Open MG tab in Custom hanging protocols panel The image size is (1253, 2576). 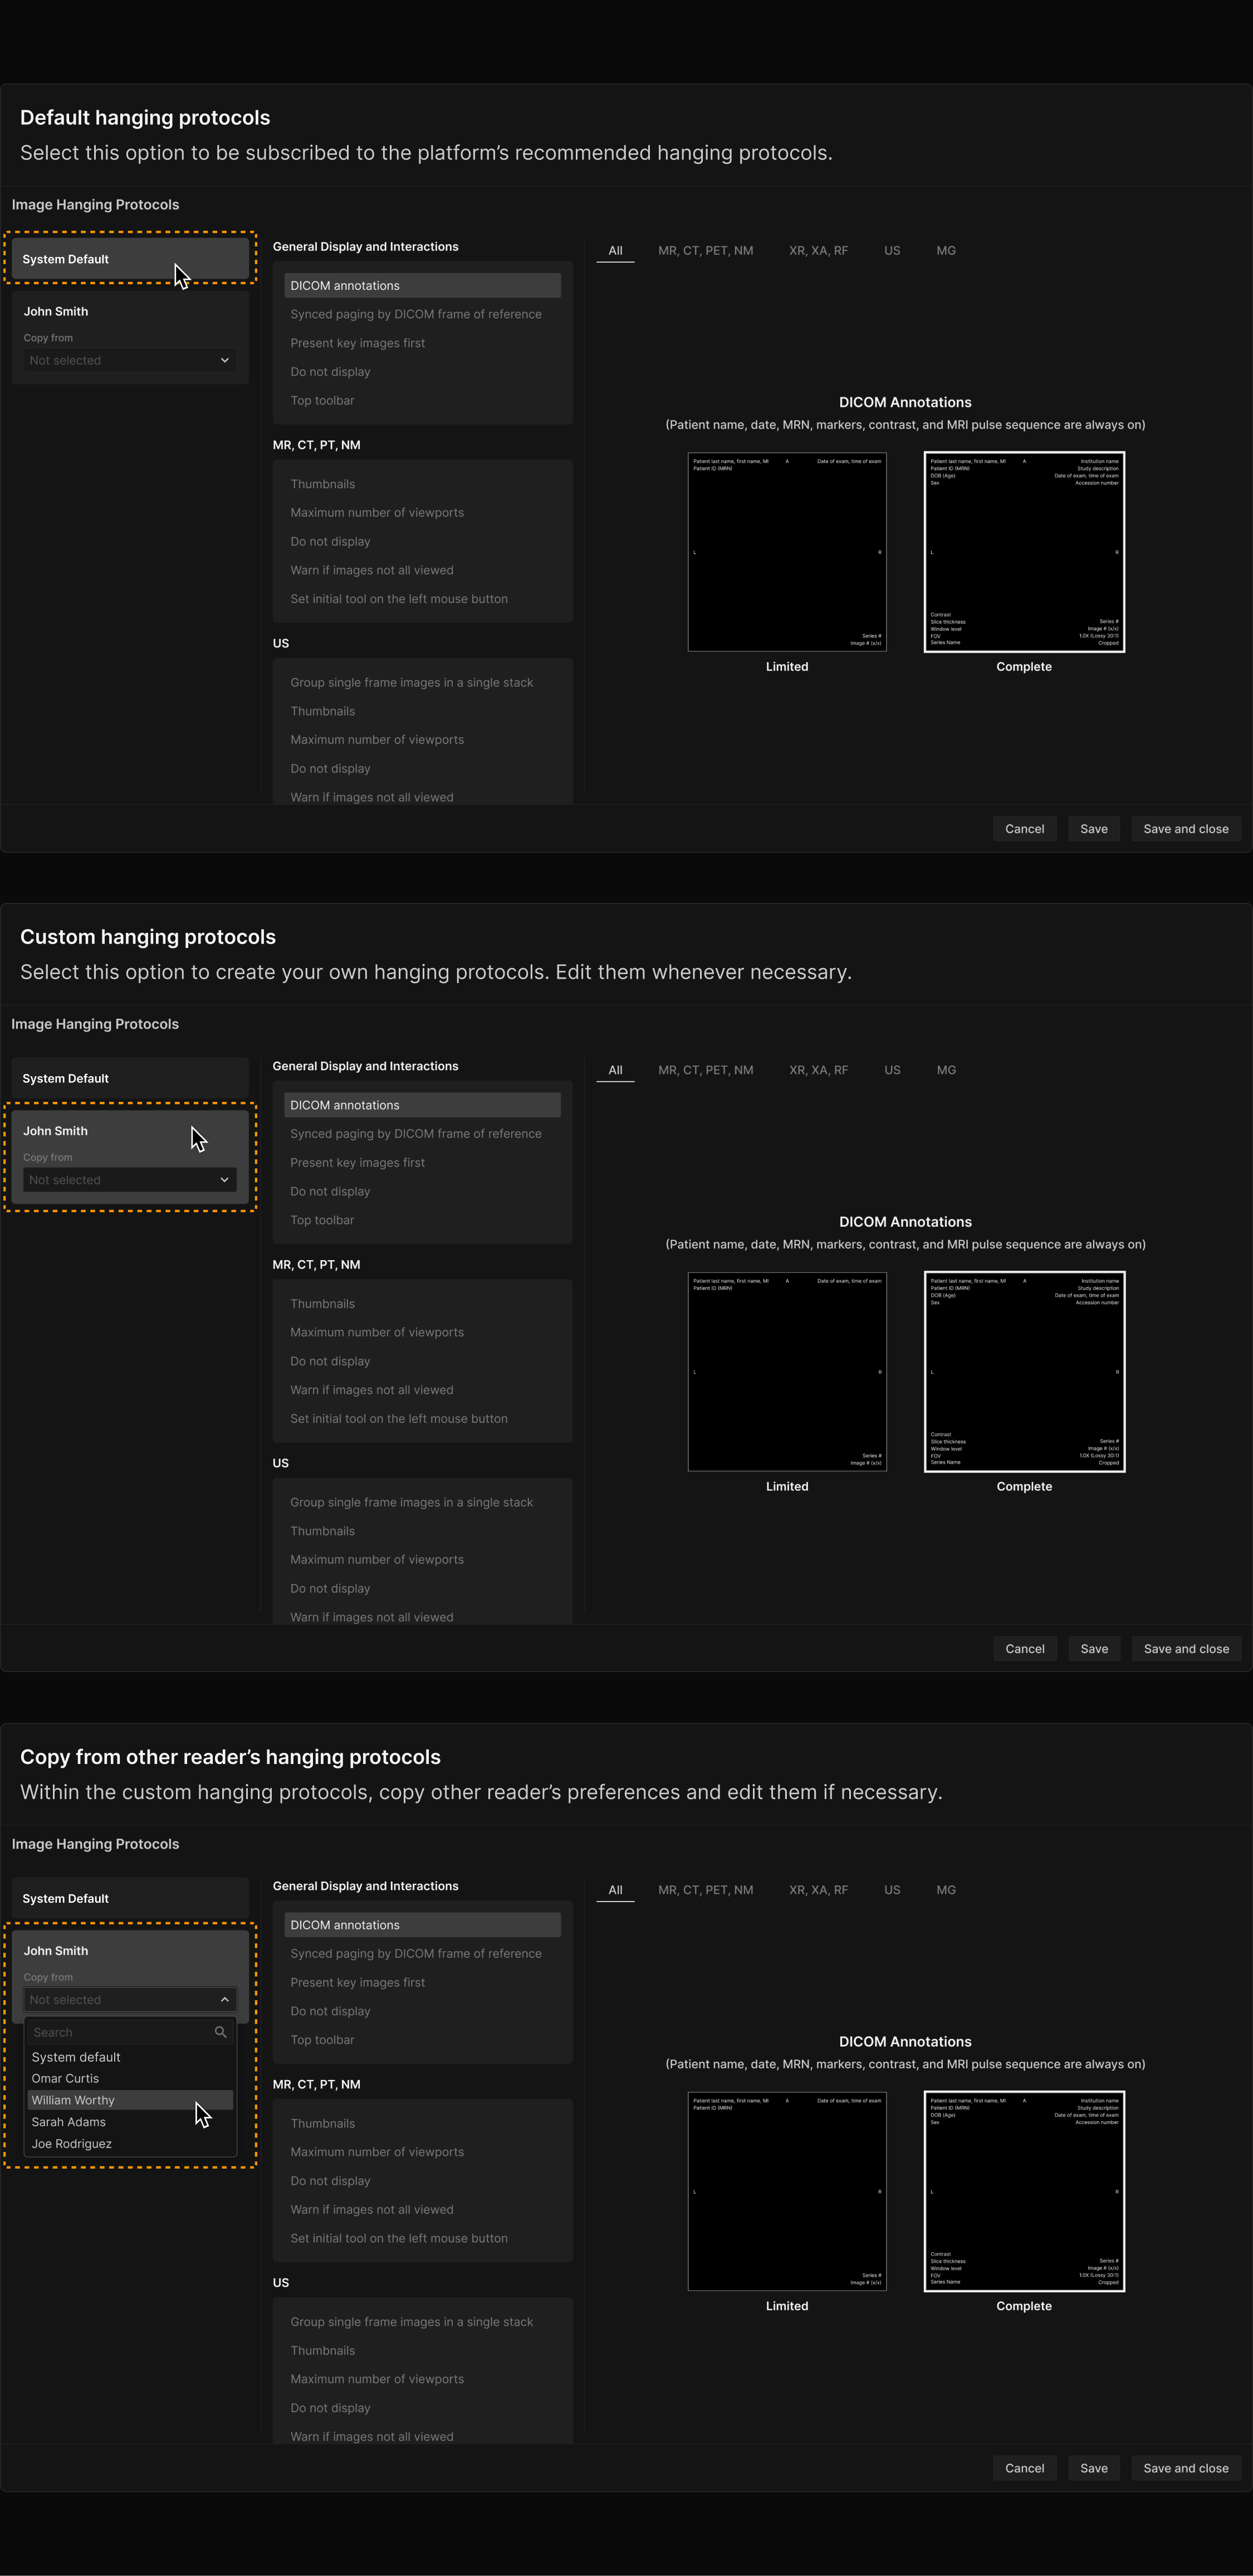point(946,1070)
